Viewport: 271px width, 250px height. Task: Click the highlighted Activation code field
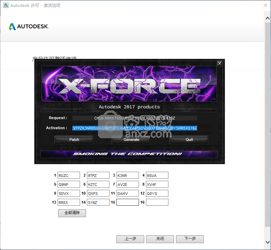point(135,128)
